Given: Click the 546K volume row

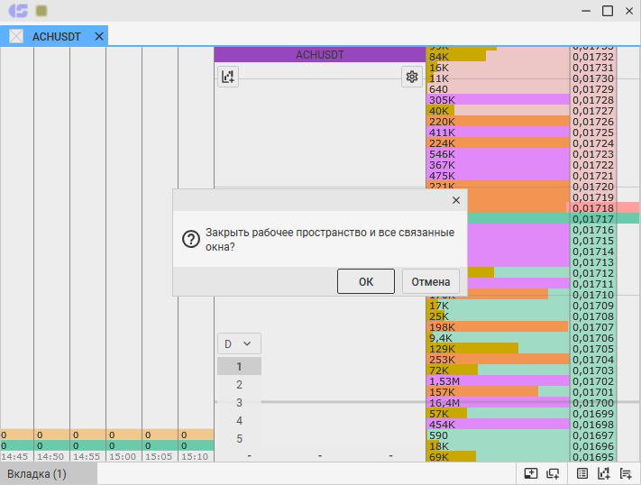Looking at the screenshot, I should [498, 154].
